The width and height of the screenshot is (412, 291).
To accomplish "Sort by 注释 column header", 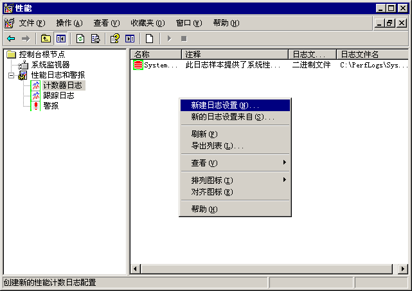I will click(x=235, y=55).
